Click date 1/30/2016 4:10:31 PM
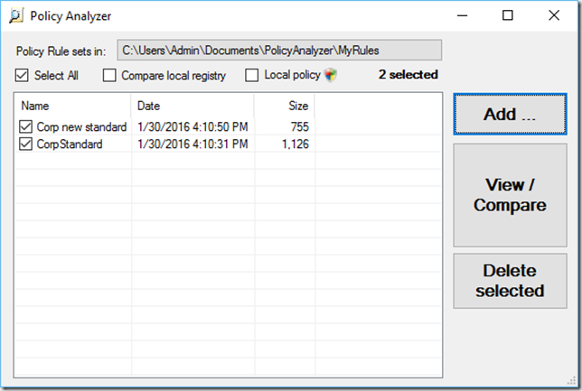Image resolution: width=582 pixels, height=391 pixels. [x=192, y=144]
